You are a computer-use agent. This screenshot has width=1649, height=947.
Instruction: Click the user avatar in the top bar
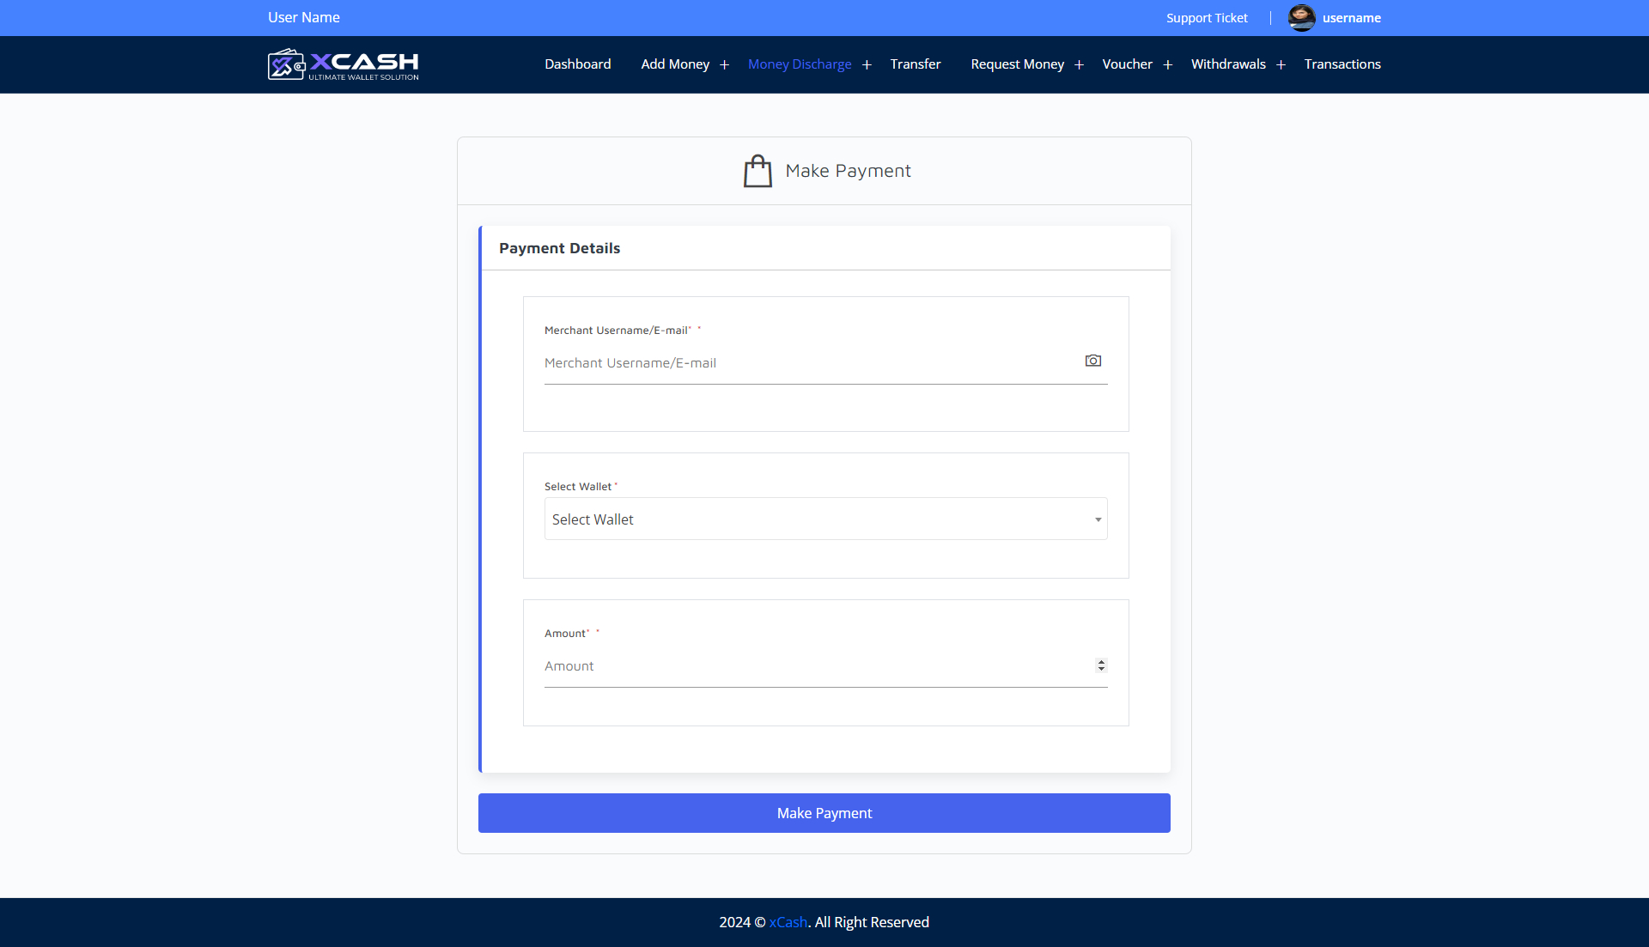1300,17
